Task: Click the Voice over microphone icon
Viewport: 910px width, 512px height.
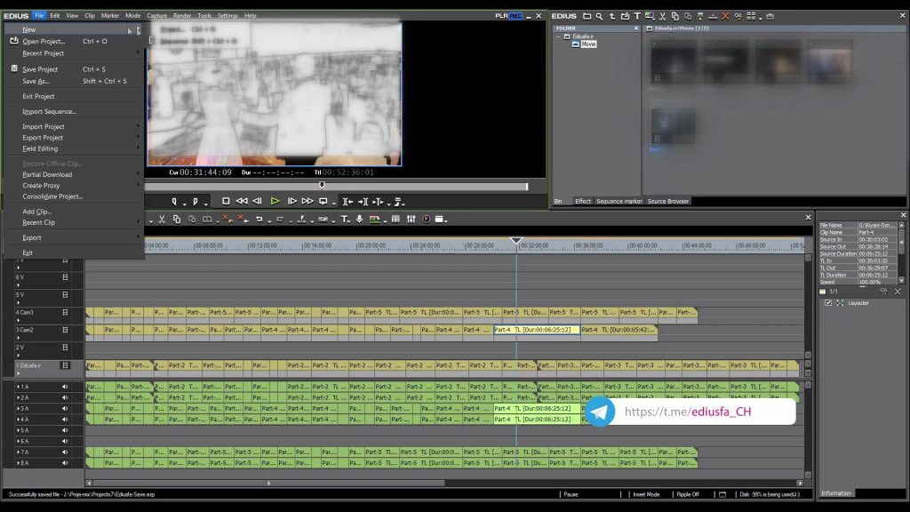Action: tap(359, 219)
